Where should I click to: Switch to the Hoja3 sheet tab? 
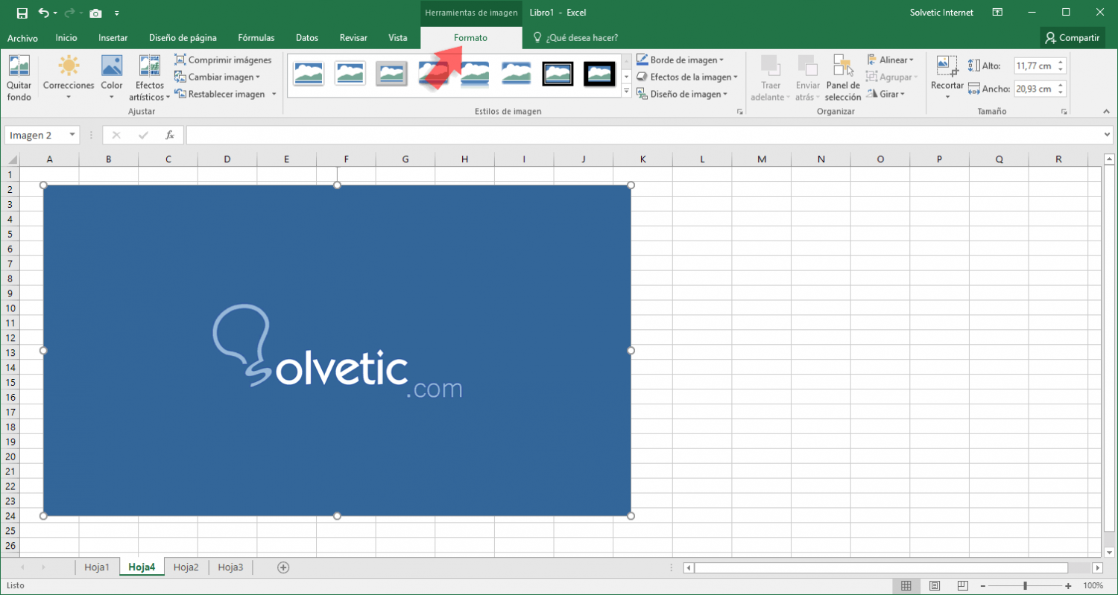point(231,567)
